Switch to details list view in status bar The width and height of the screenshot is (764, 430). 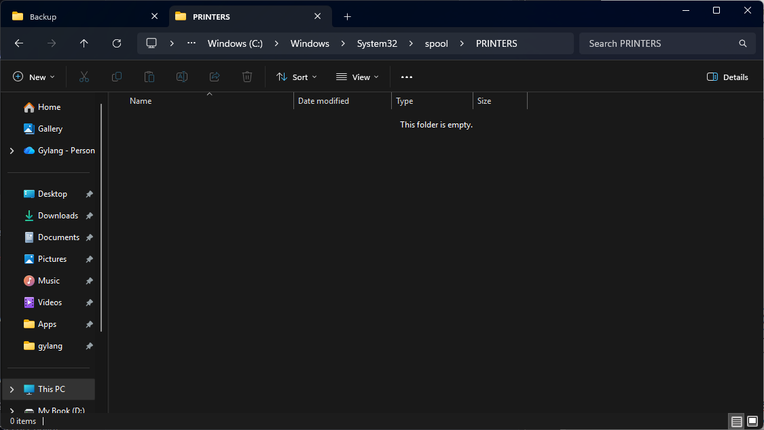[x=737, y=421]
